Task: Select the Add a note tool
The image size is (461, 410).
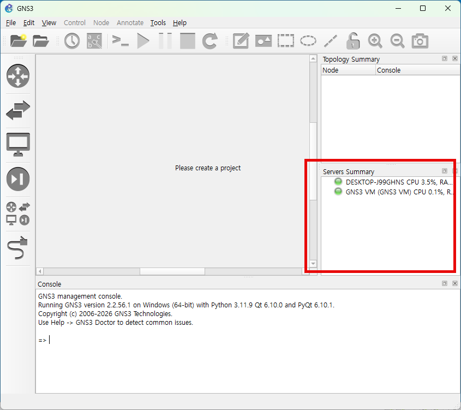Action: pos(241,41)
